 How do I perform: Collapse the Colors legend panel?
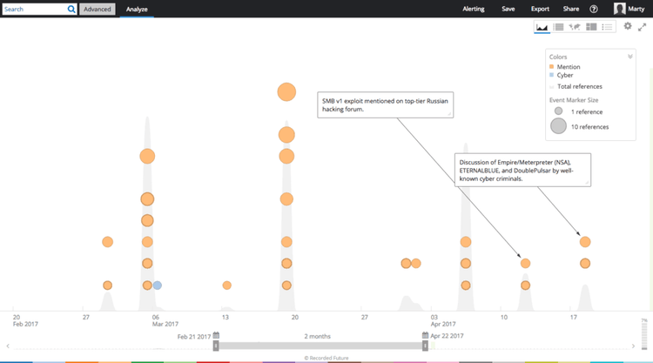pyautogui.click(x=630, y=57)
